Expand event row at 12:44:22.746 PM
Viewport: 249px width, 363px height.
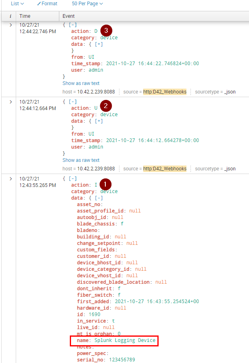pos(10,25)
